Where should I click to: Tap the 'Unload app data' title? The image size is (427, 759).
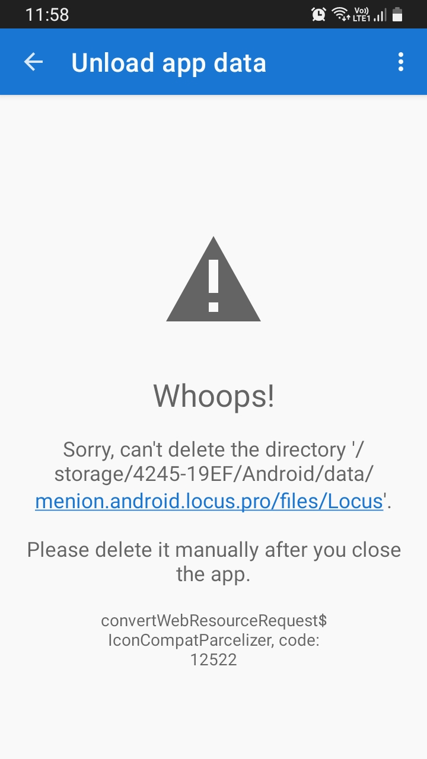tap(169, 62)
